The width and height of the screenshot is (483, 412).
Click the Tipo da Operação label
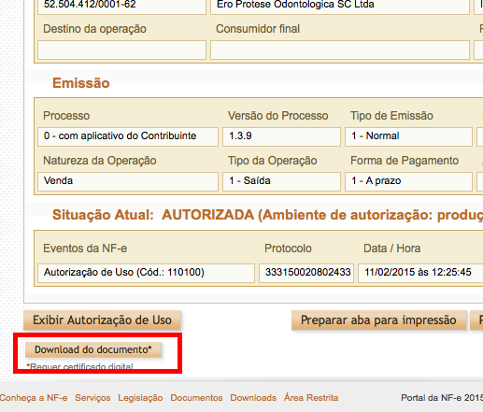[x=273, y=161]
